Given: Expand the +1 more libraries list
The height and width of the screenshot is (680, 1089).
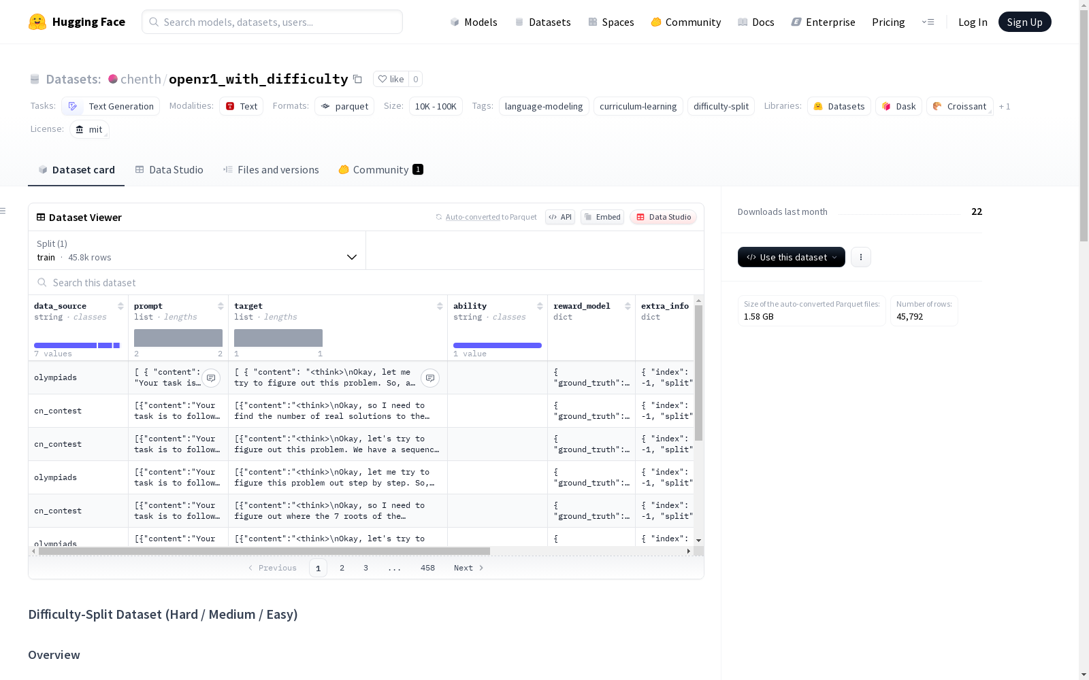Looking at the screenshot, I should click(1005, 107).
